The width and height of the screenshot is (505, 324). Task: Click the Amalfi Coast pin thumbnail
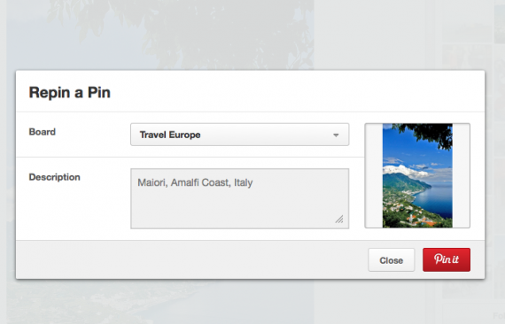[417, 175]
